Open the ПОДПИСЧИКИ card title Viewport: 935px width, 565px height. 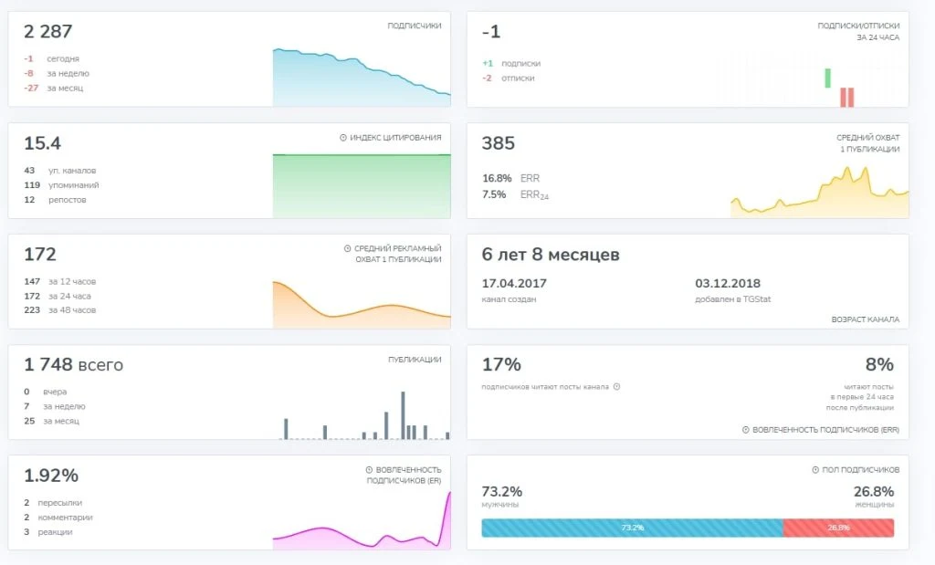(x=415, y=26)
